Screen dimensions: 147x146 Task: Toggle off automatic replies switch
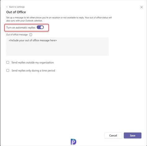pyautogui.click(x=40, y=27)
